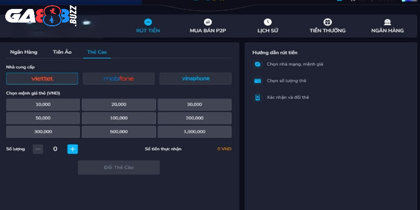Click the Hướng dẫn rút tiền heading
The width and height of the screenshot is (420, 210).
tap(275, 53)
